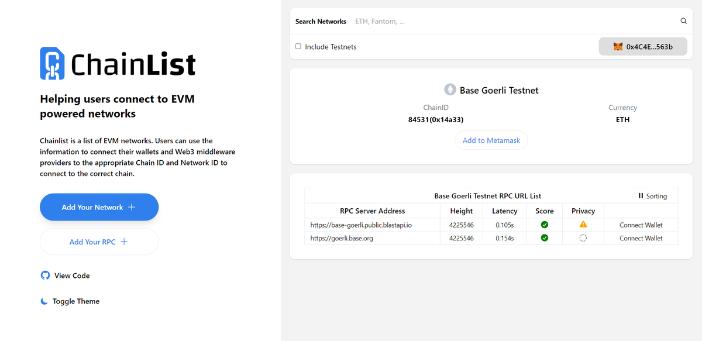Click the ChainList wordmark text
Screen dimensions: 702x341
[x=133, y=64]
